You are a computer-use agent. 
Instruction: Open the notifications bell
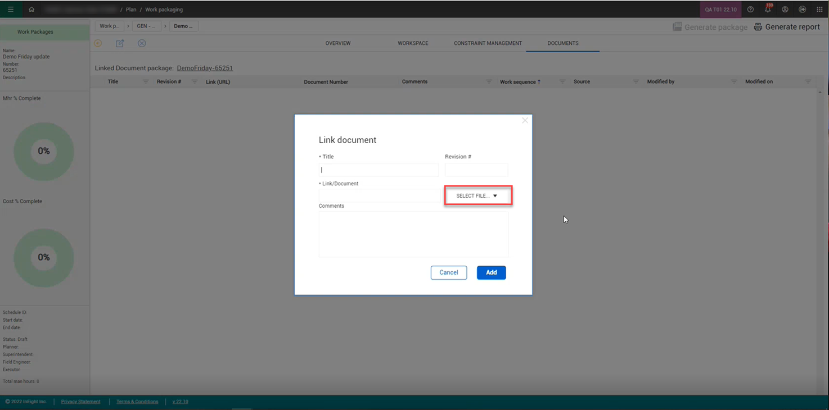[x=768, y=9]
